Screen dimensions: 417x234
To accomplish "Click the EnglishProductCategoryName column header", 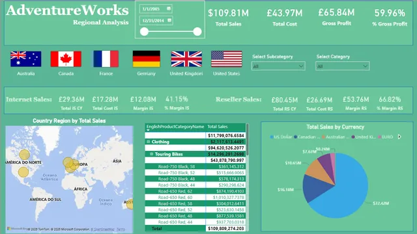I will [175, 127].
